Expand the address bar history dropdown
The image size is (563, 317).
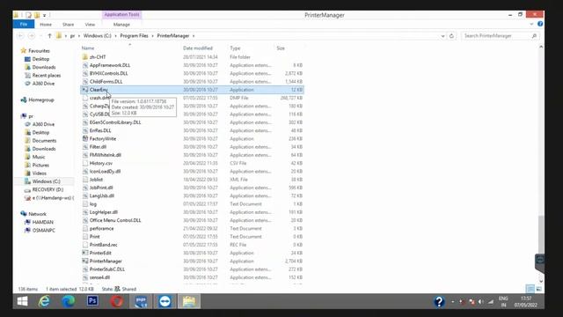(x=442, y=36)
